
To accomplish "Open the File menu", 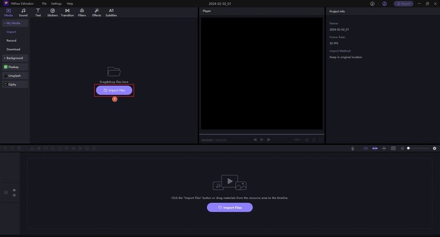I will tap(44, 4).
